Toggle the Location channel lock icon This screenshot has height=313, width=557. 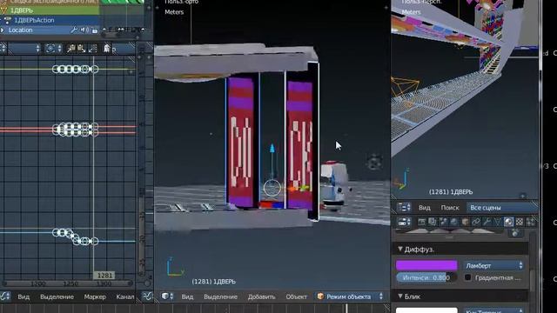[x=95, y=30]
